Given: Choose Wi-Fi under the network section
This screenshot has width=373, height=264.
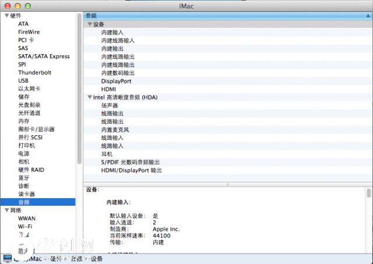Looking at the screenshot, I should [x=25, y=226].
